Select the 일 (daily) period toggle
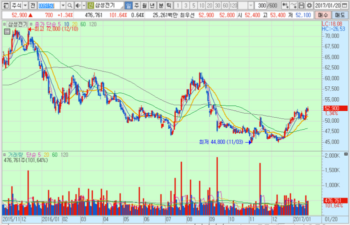Screen dimensions: 350x225 click(128, 5)
